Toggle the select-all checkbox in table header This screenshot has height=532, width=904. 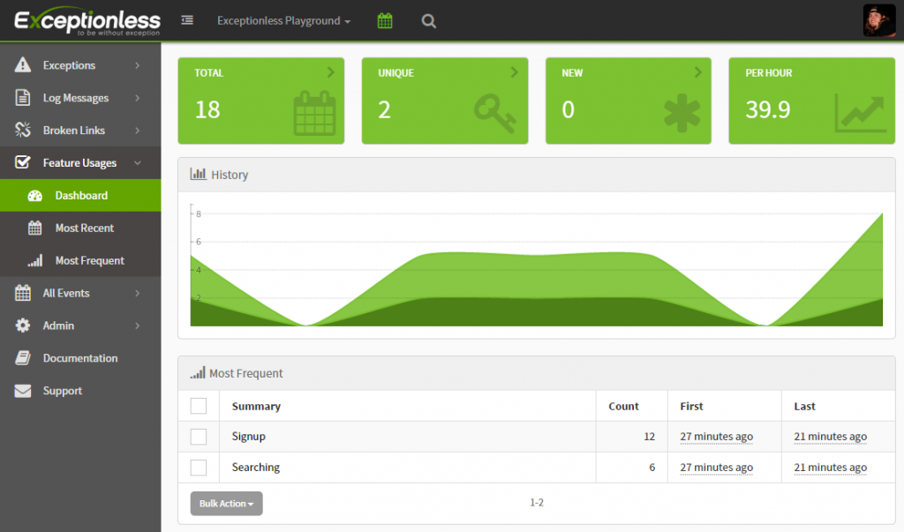[199, 406]
